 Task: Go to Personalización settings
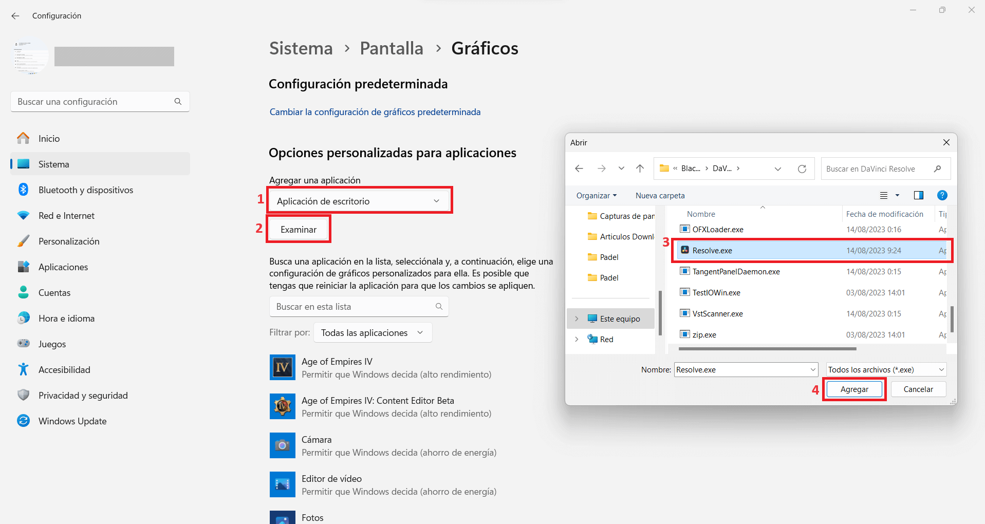(x=100, y=241)
